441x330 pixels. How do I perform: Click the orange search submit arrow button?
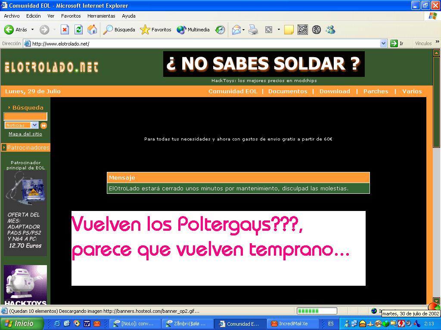point(43,125)
